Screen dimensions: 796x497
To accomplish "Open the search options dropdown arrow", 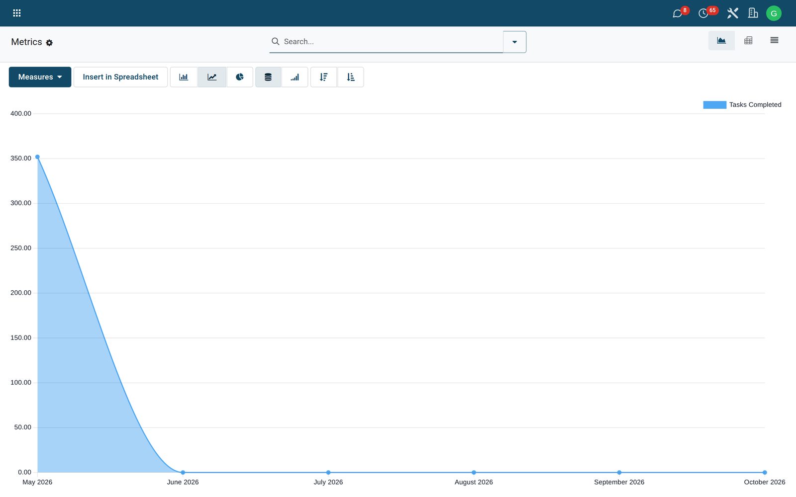I will (x=514, y=42).
